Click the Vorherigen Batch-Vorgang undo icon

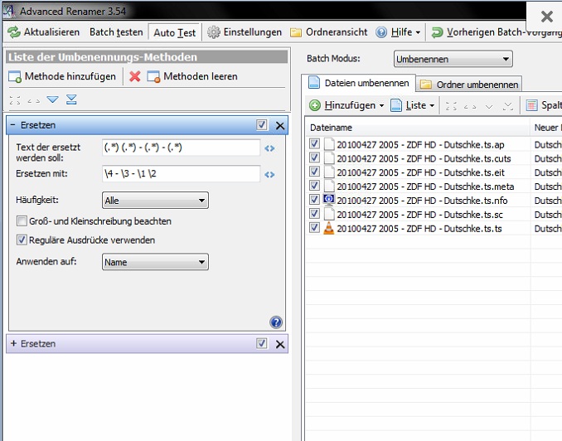[x=438, y=32]
